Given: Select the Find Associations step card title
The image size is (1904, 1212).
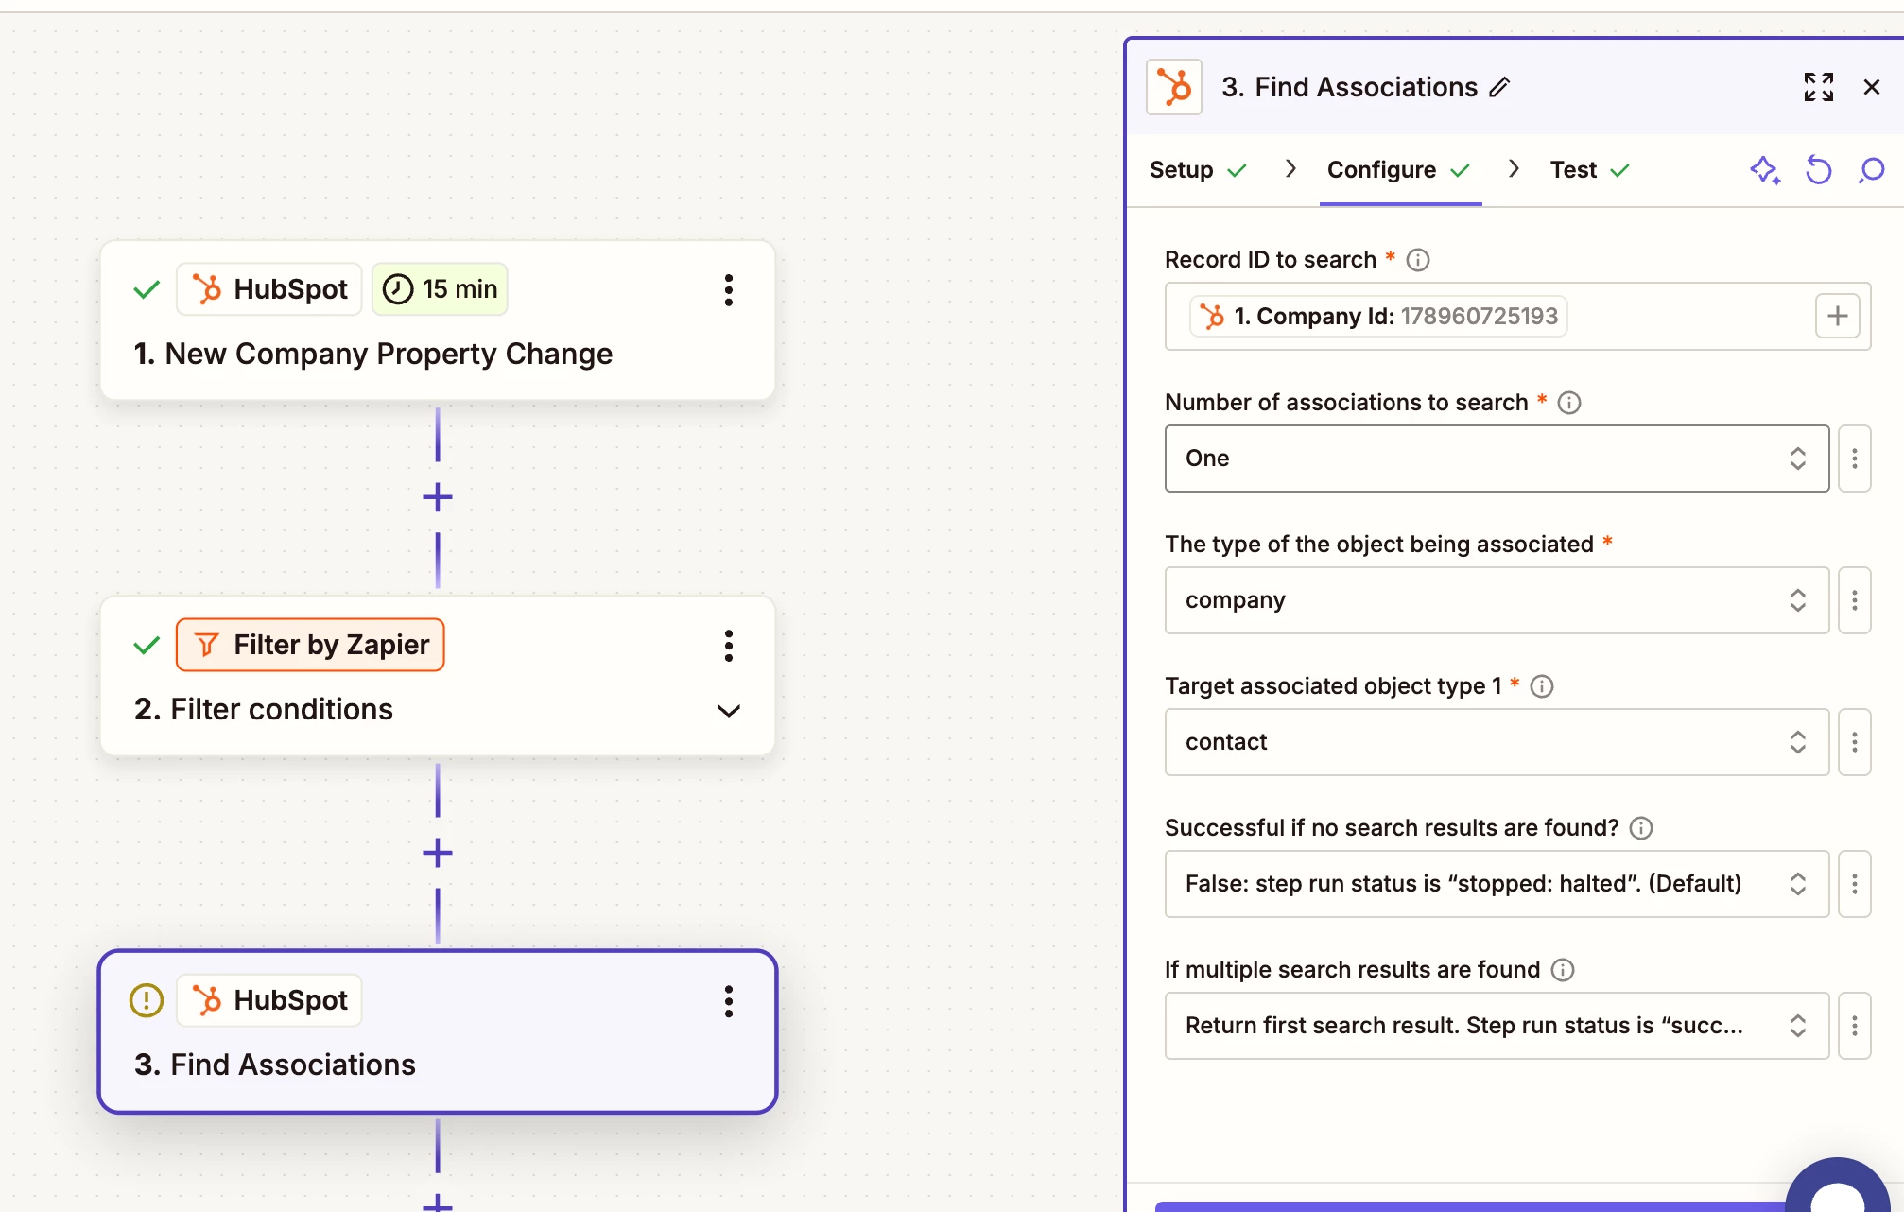Looking at the screenshot, I should pos(274,1065).
